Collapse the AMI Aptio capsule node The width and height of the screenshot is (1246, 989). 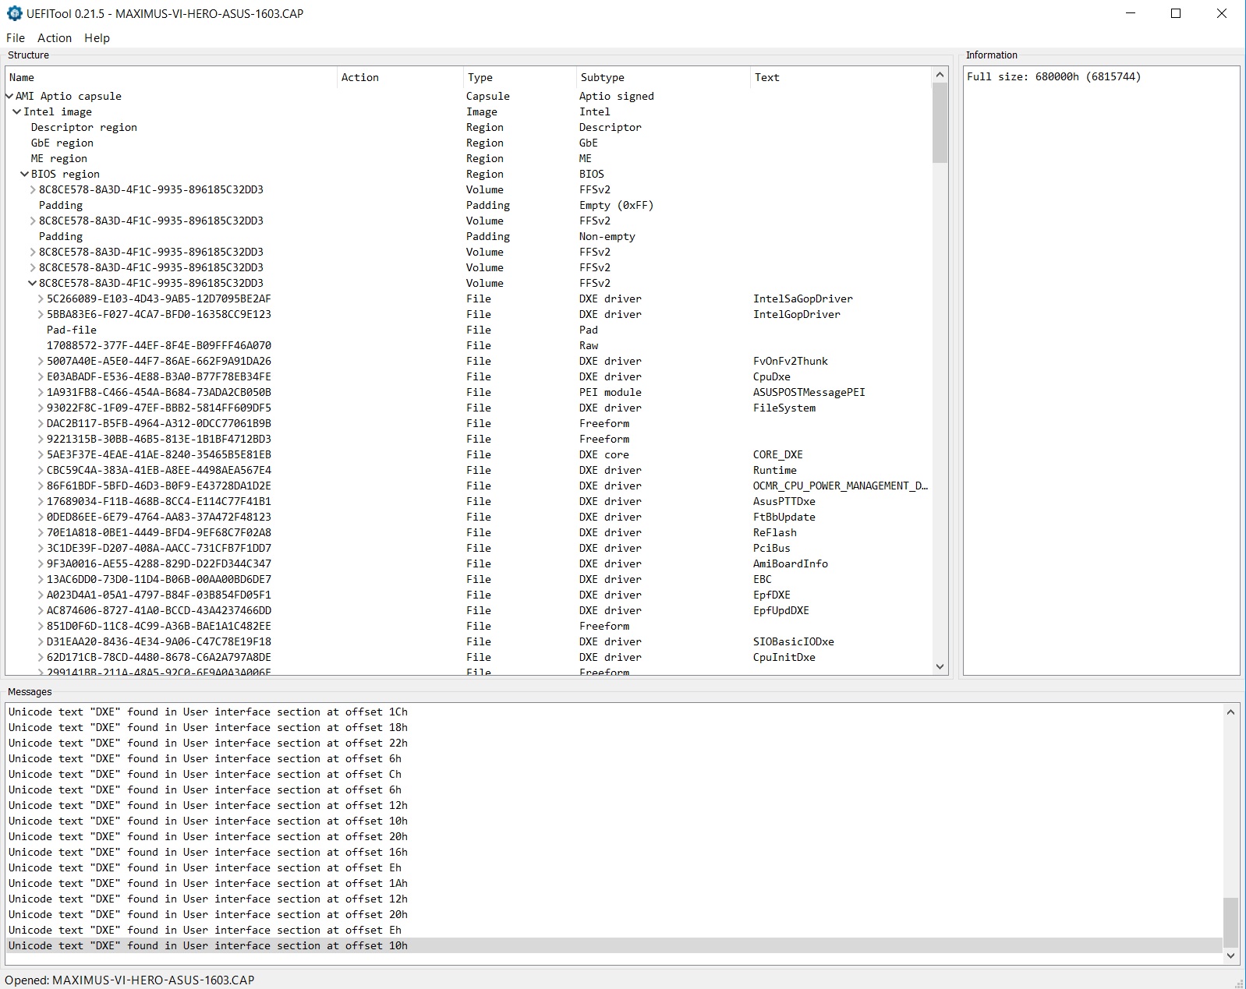(x=9, y=96)
